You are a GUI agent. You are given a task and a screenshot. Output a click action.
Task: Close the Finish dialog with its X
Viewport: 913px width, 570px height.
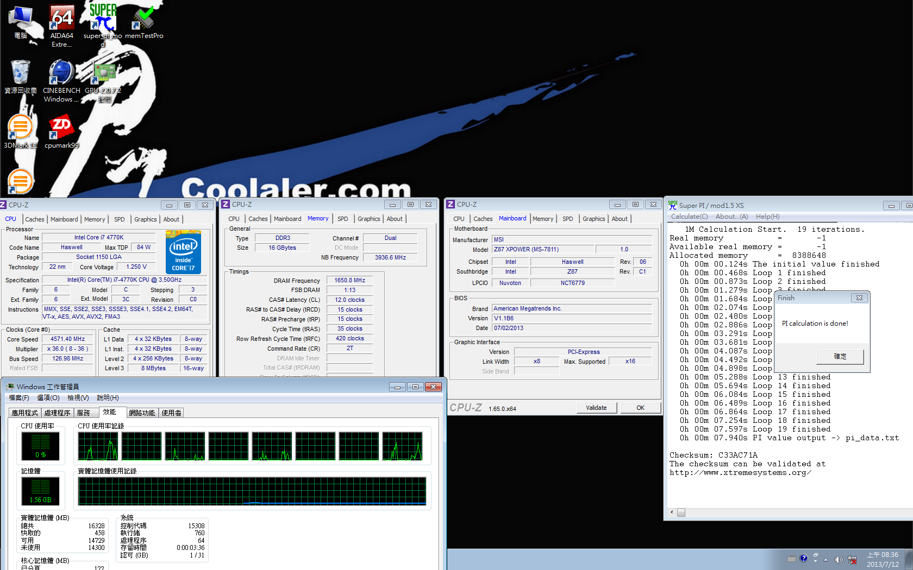[859, 298]
